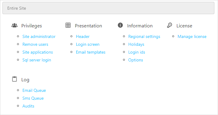Open Login ids link
The height and width of the screenshot is (115, 218).
point(137,52)
